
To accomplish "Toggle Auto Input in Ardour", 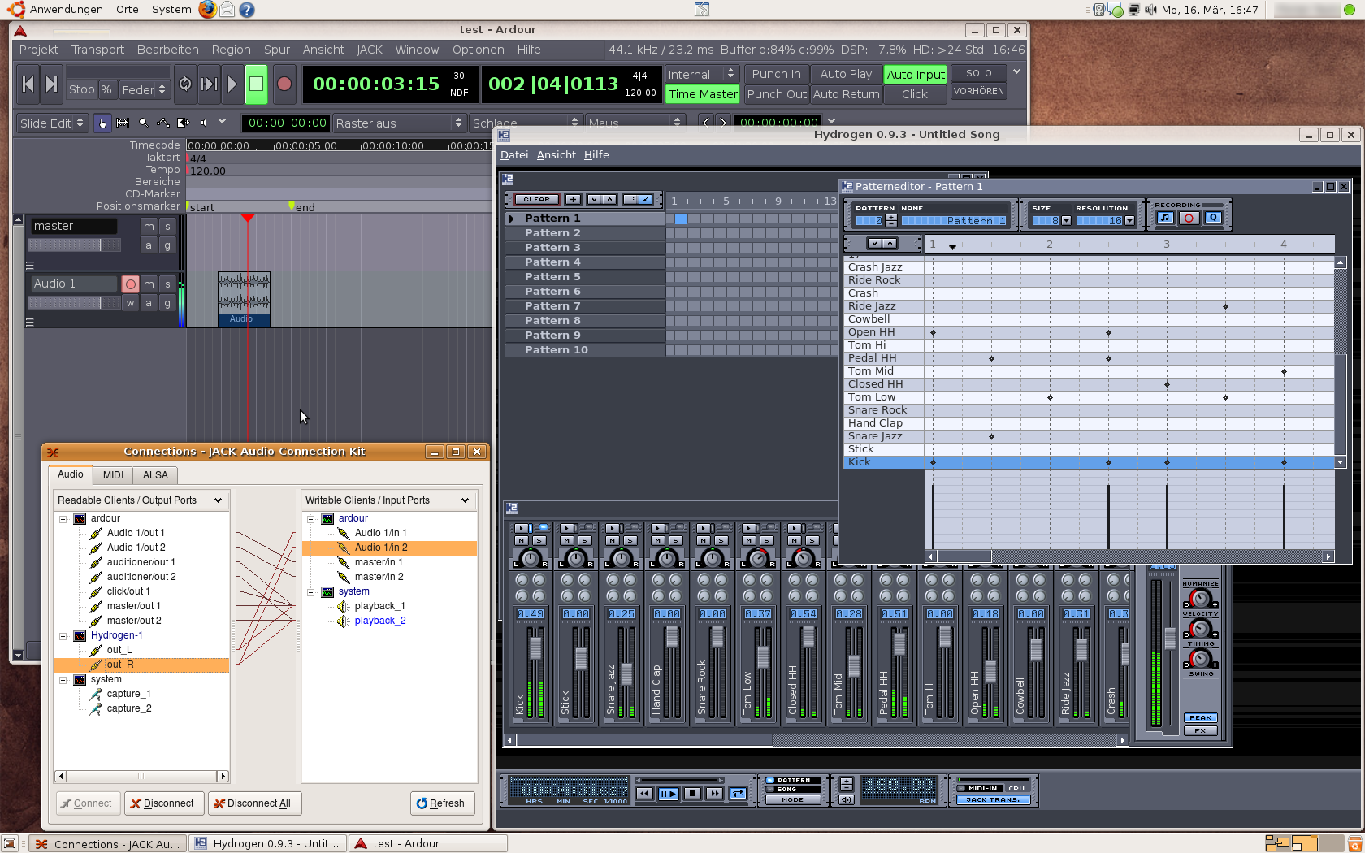I will pyautogui.click(x=916, y=75).
